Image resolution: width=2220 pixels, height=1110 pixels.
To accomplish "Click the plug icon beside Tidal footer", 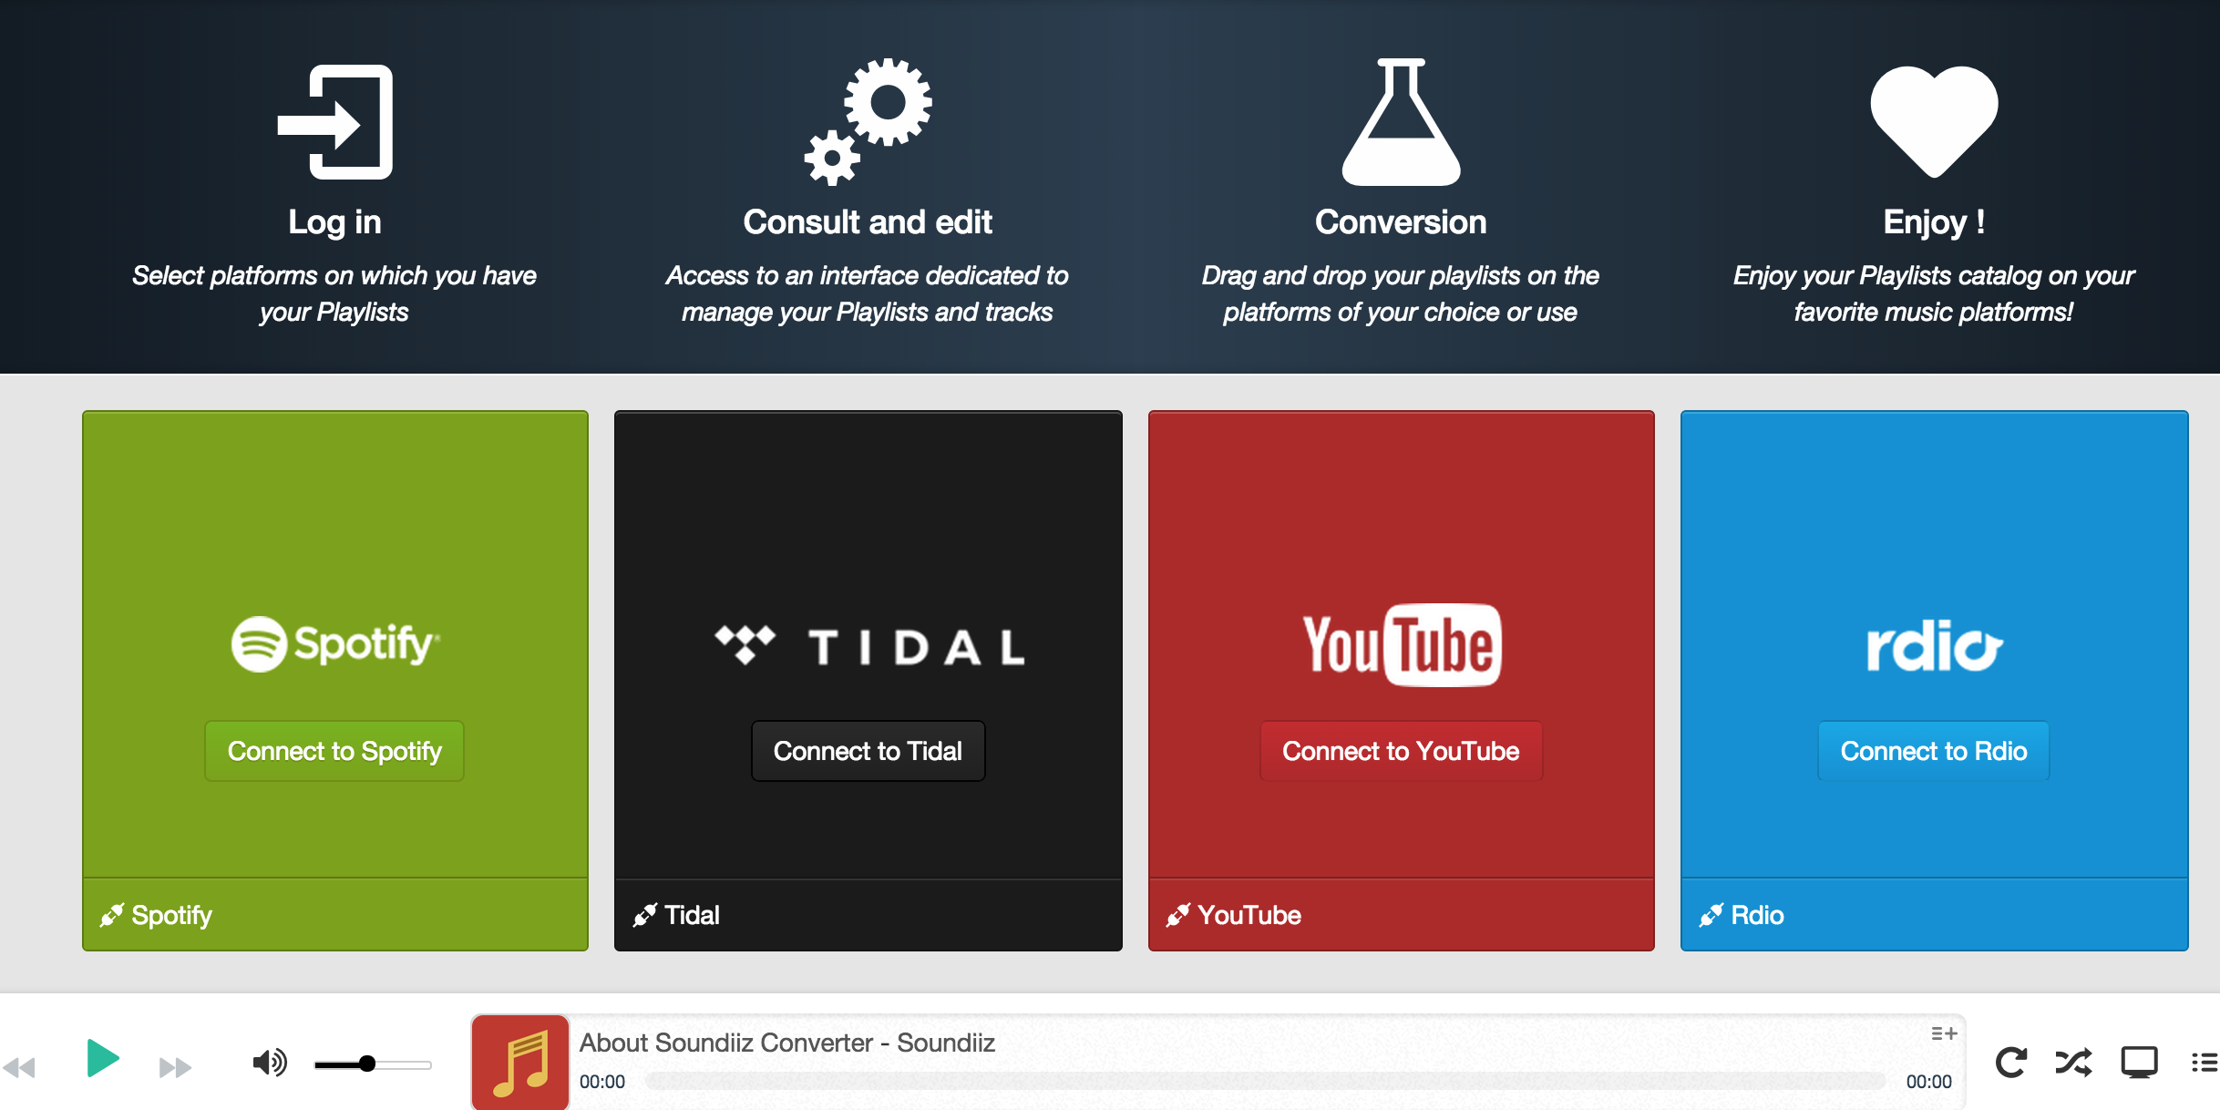I will pos(644,915).
